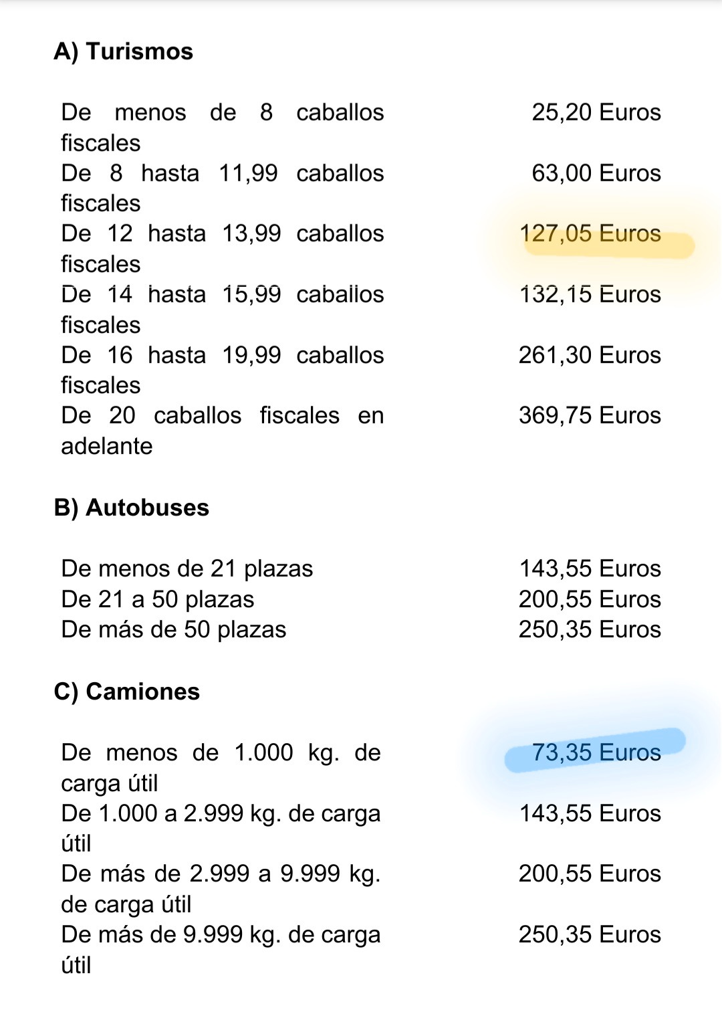Click the "A) Turismos" heading
722x1030 pixels.
(123, 51)
